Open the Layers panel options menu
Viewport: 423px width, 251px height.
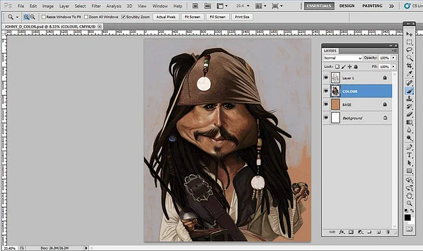tap(395, 51)
